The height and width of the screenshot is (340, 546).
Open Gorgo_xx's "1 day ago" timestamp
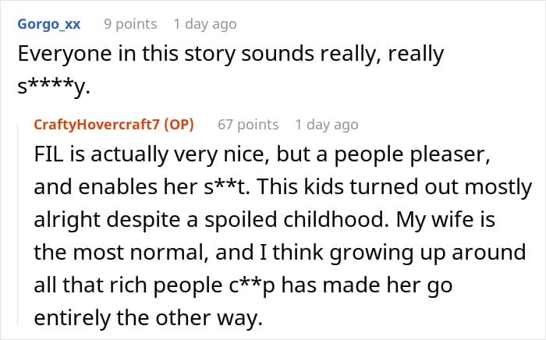(x=205, y=24)
